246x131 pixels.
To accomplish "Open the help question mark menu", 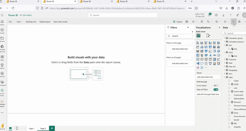I will pos(231,15).
